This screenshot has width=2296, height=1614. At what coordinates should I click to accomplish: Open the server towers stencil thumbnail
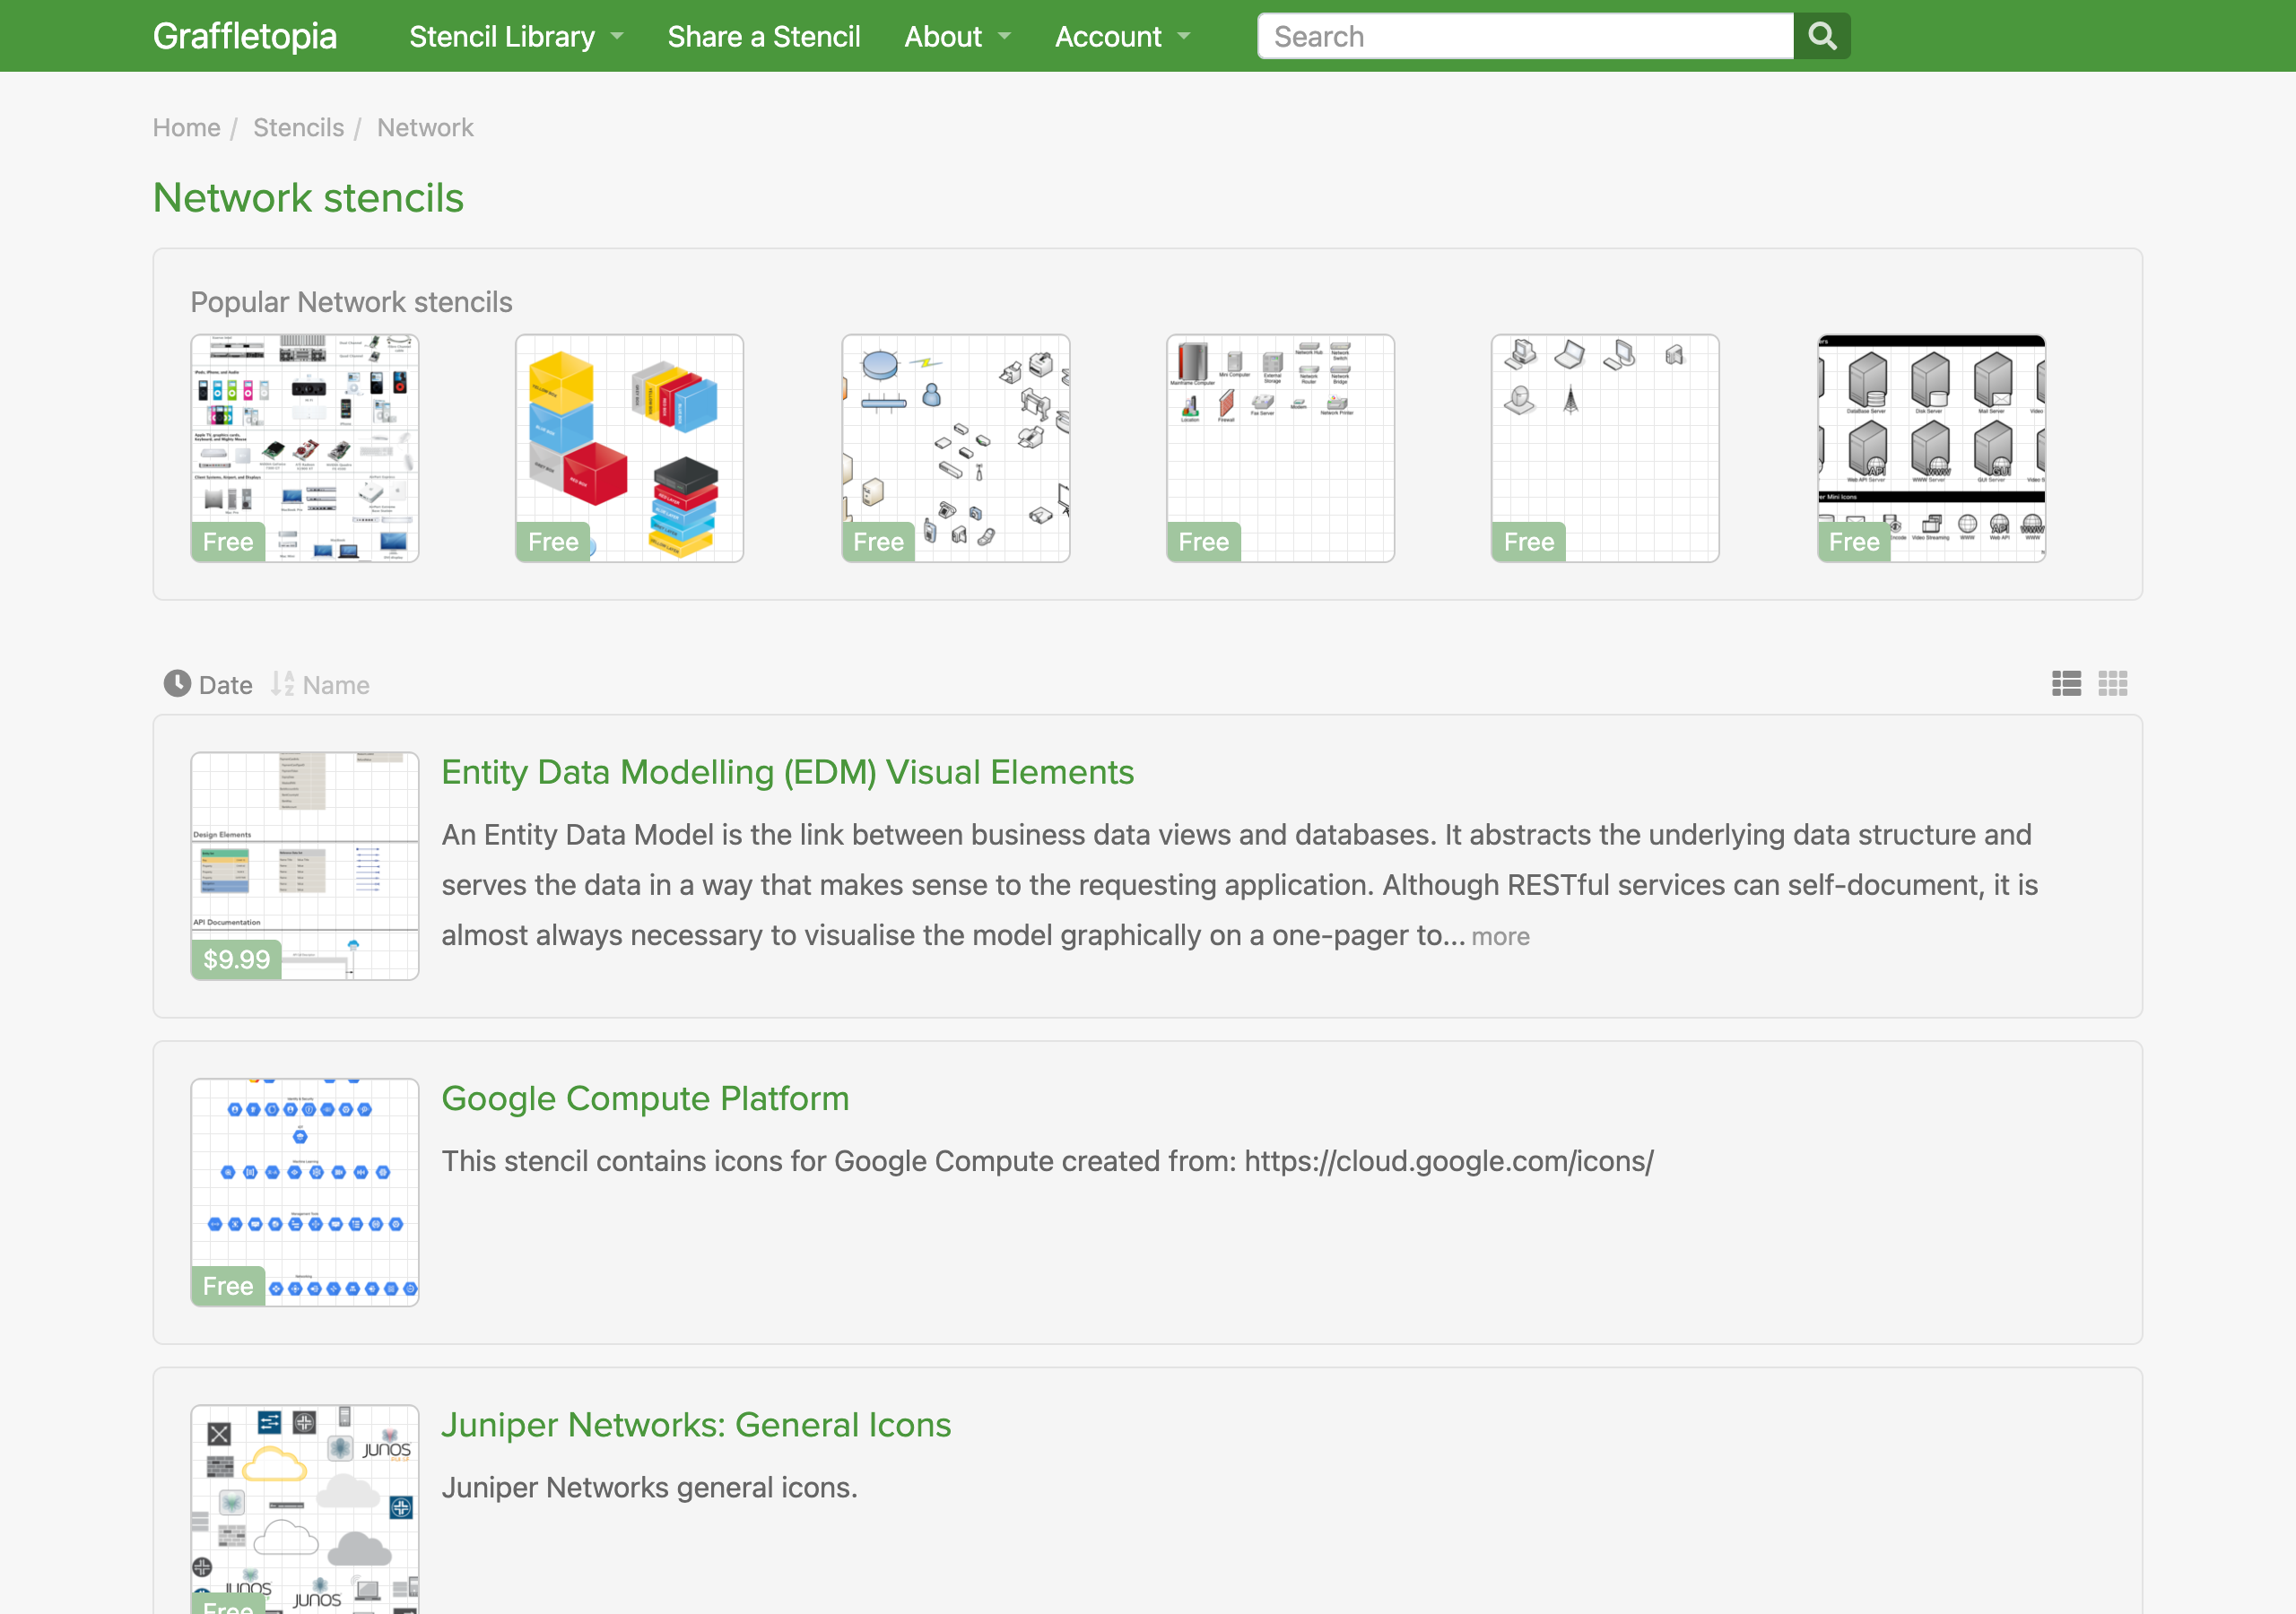1932,448
